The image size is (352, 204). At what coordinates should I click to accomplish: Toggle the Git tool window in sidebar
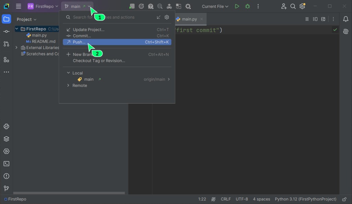6,188
